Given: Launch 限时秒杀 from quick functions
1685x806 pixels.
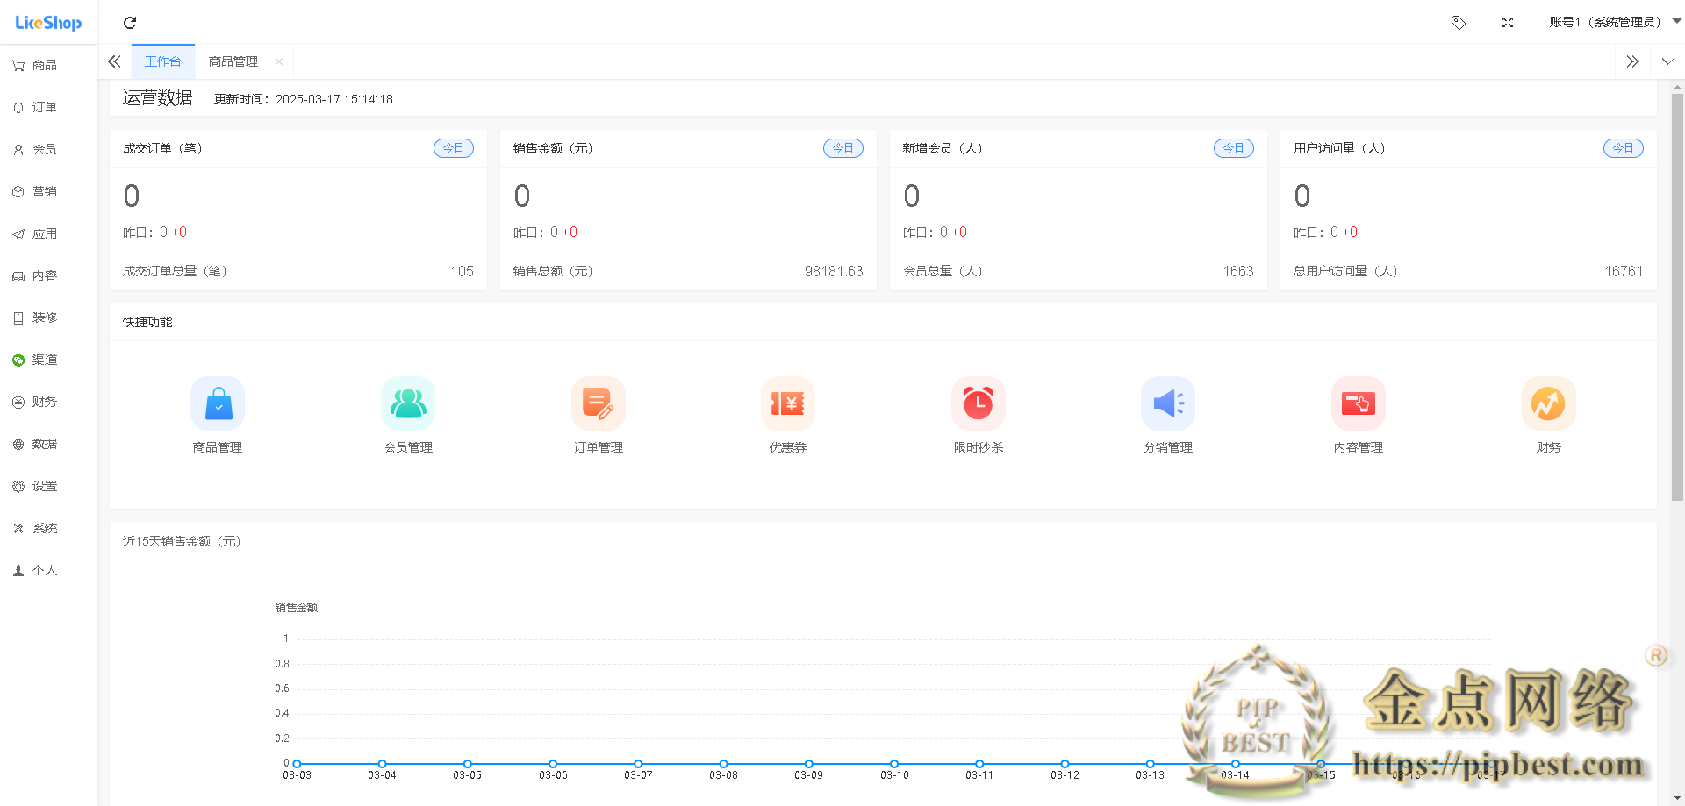Looking at the screenshot, I should tap(978, 412).
